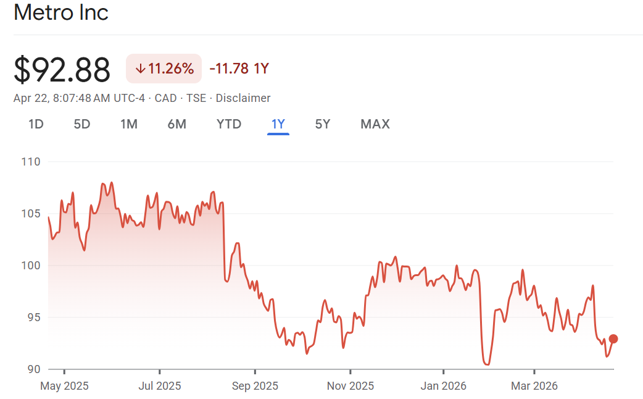Show the MAX price history

(x=375, y=124)
